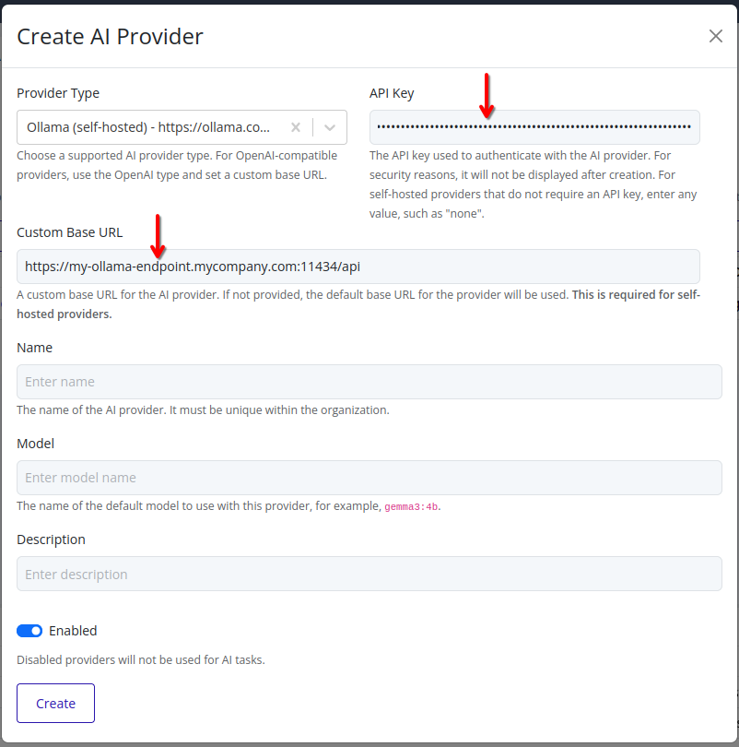Focus the masked API Key field
739x747 pixels.
(x=534, y=126)
